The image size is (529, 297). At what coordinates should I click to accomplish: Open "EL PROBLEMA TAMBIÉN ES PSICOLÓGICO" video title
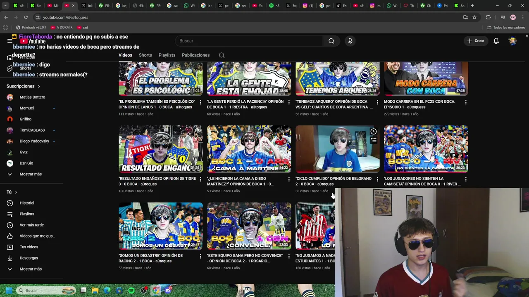157,104
